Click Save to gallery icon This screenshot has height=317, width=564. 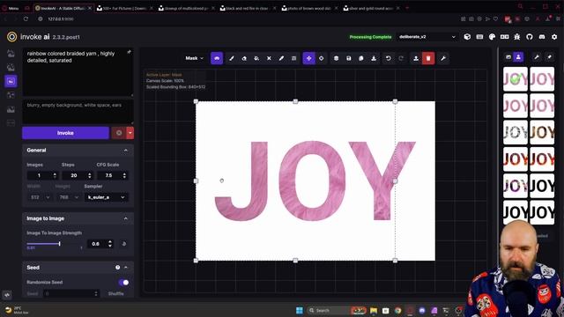[349, 58]
